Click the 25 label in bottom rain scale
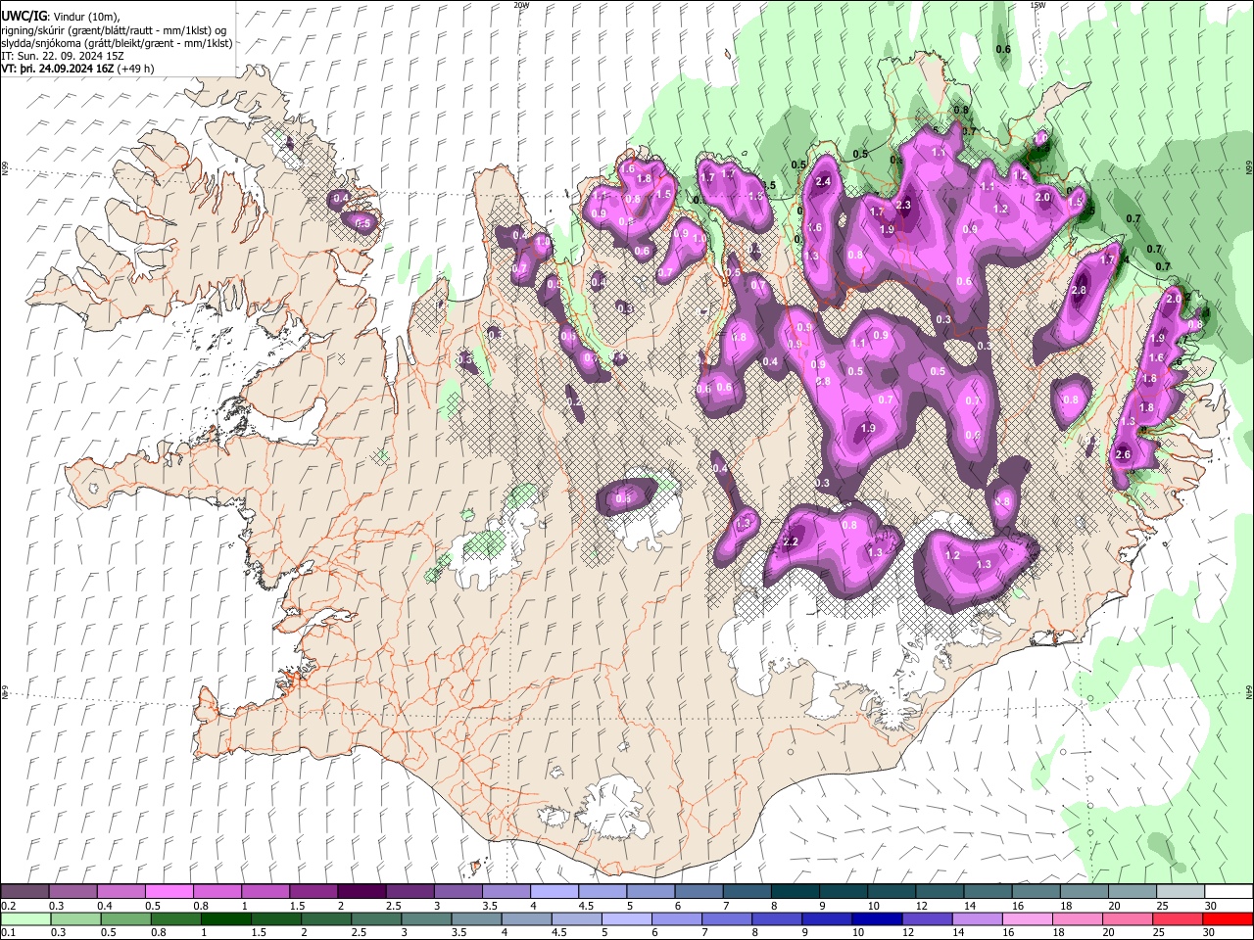The image size is (1254, 940). 1158,932
